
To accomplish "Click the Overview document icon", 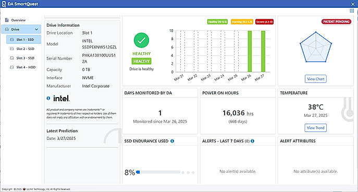I will point(7,20).
